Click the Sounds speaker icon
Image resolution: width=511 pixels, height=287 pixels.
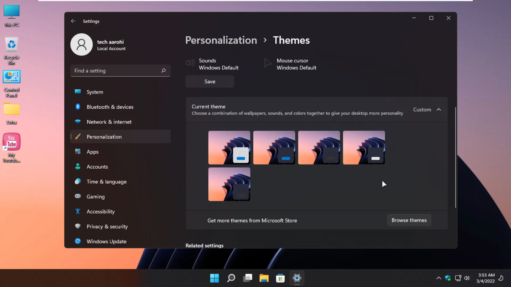[x=190, y=63]
